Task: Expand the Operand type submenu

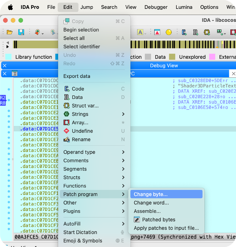Action: [94, 152]
